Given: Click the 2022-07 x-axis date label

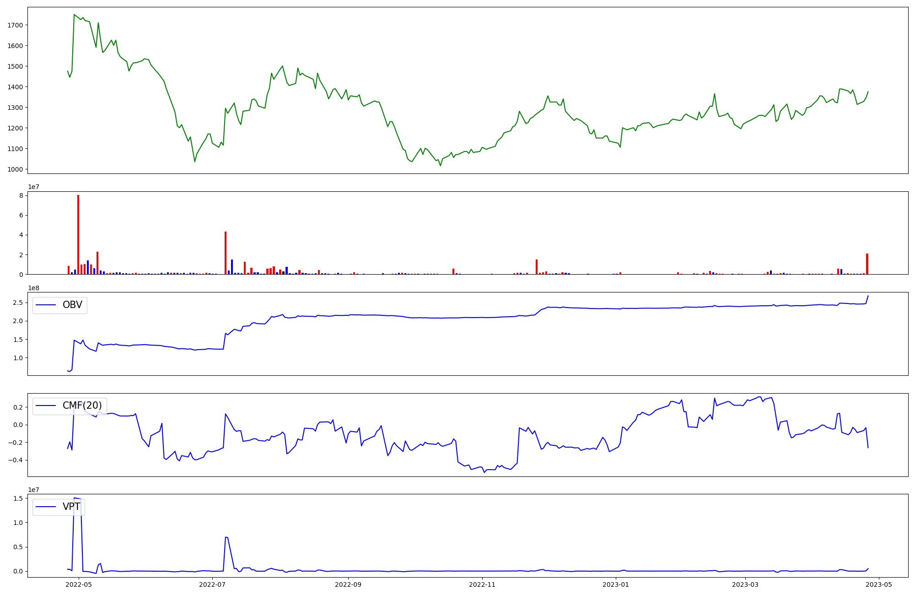Looking at the screenshot, I should (x=213, y=584).
